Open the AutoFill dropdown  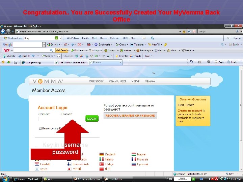[x=161, y=44]
